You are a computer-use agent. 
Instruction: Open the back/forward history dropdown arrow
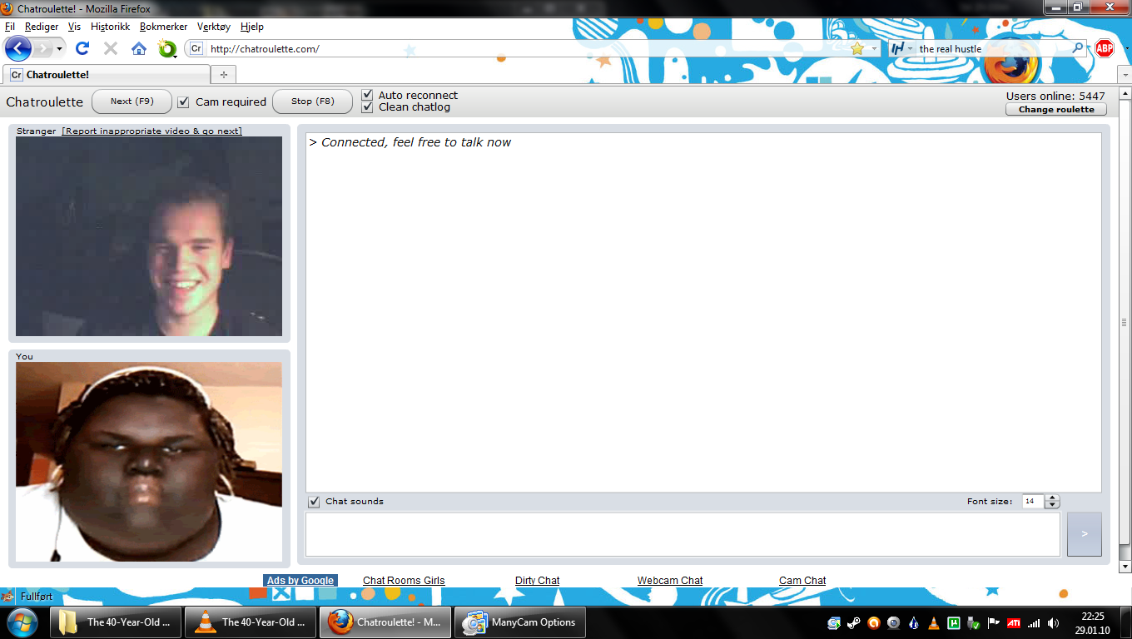59,48
